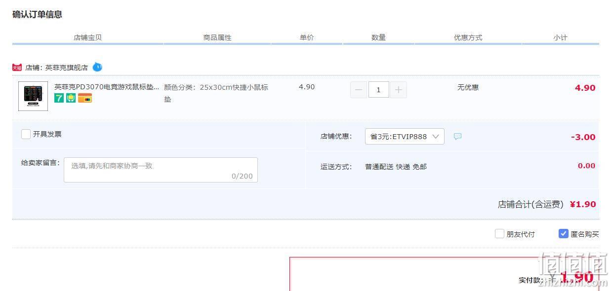Click the green shield guarantee icon

tap(71, 98)
